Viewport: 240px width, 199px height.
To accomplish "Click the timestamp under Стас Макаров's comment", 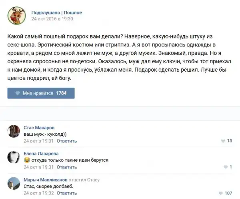I will (x=38, y=141).
